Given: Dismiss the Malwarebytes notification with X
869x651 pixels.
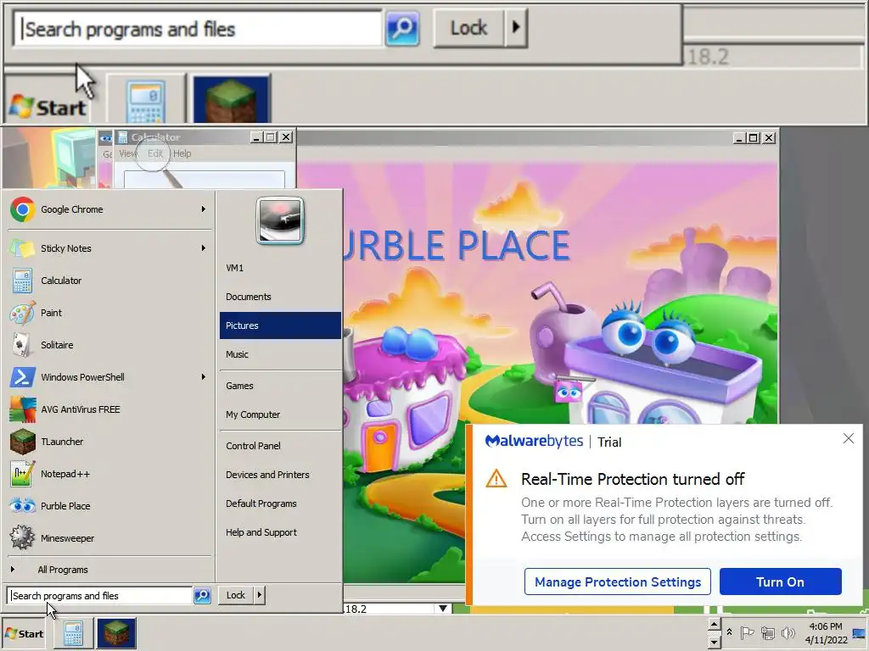Looking at the screenshot, I should point(849,438).
